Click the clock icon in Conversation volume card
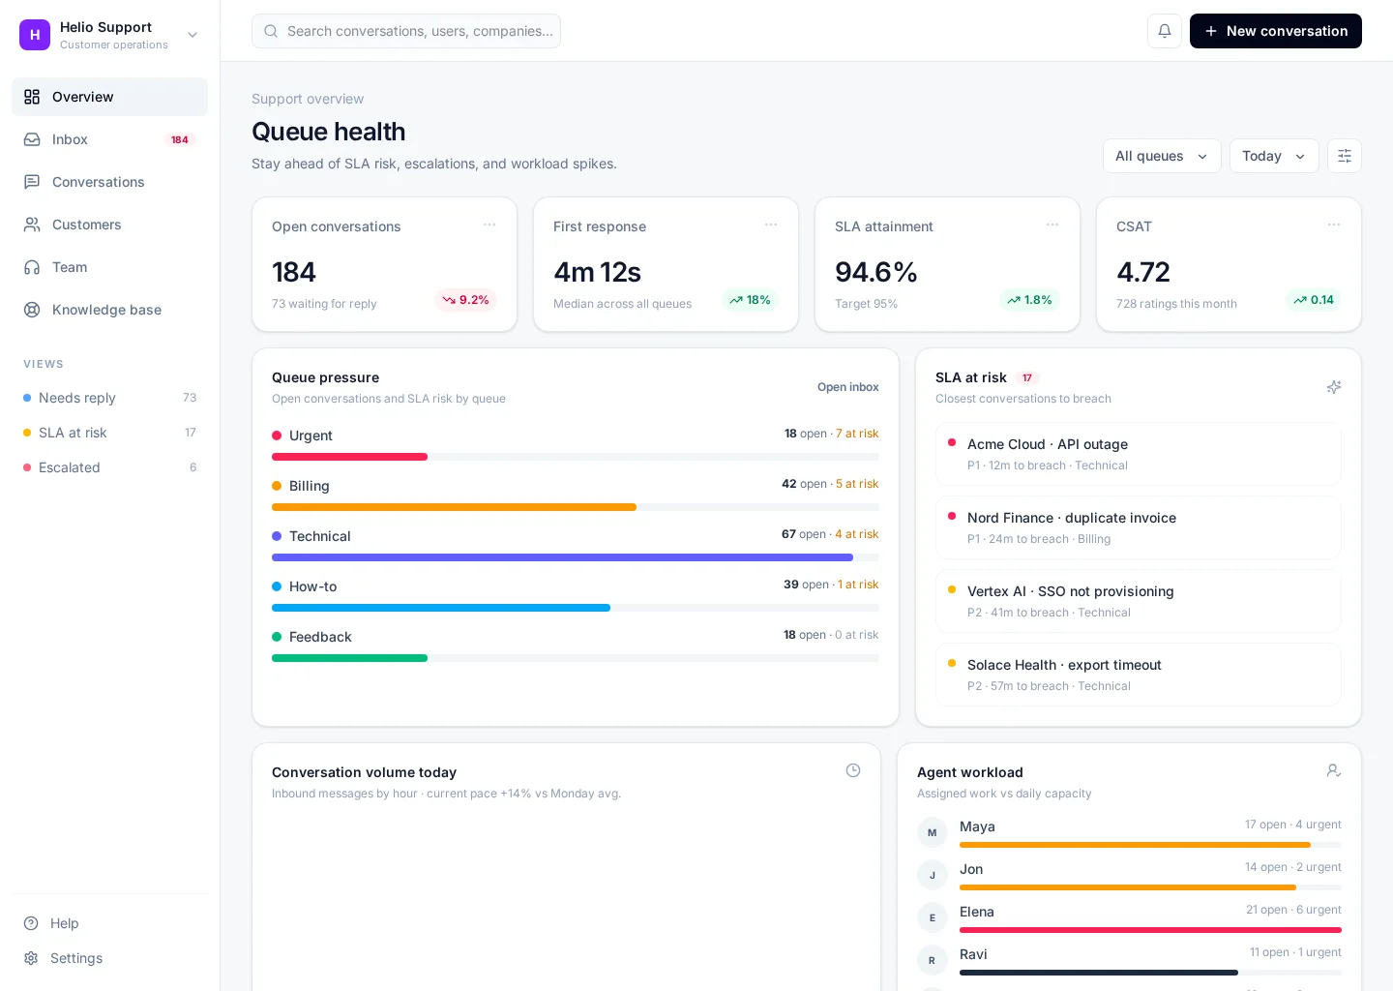1393x991 pixels. [853, 770]
